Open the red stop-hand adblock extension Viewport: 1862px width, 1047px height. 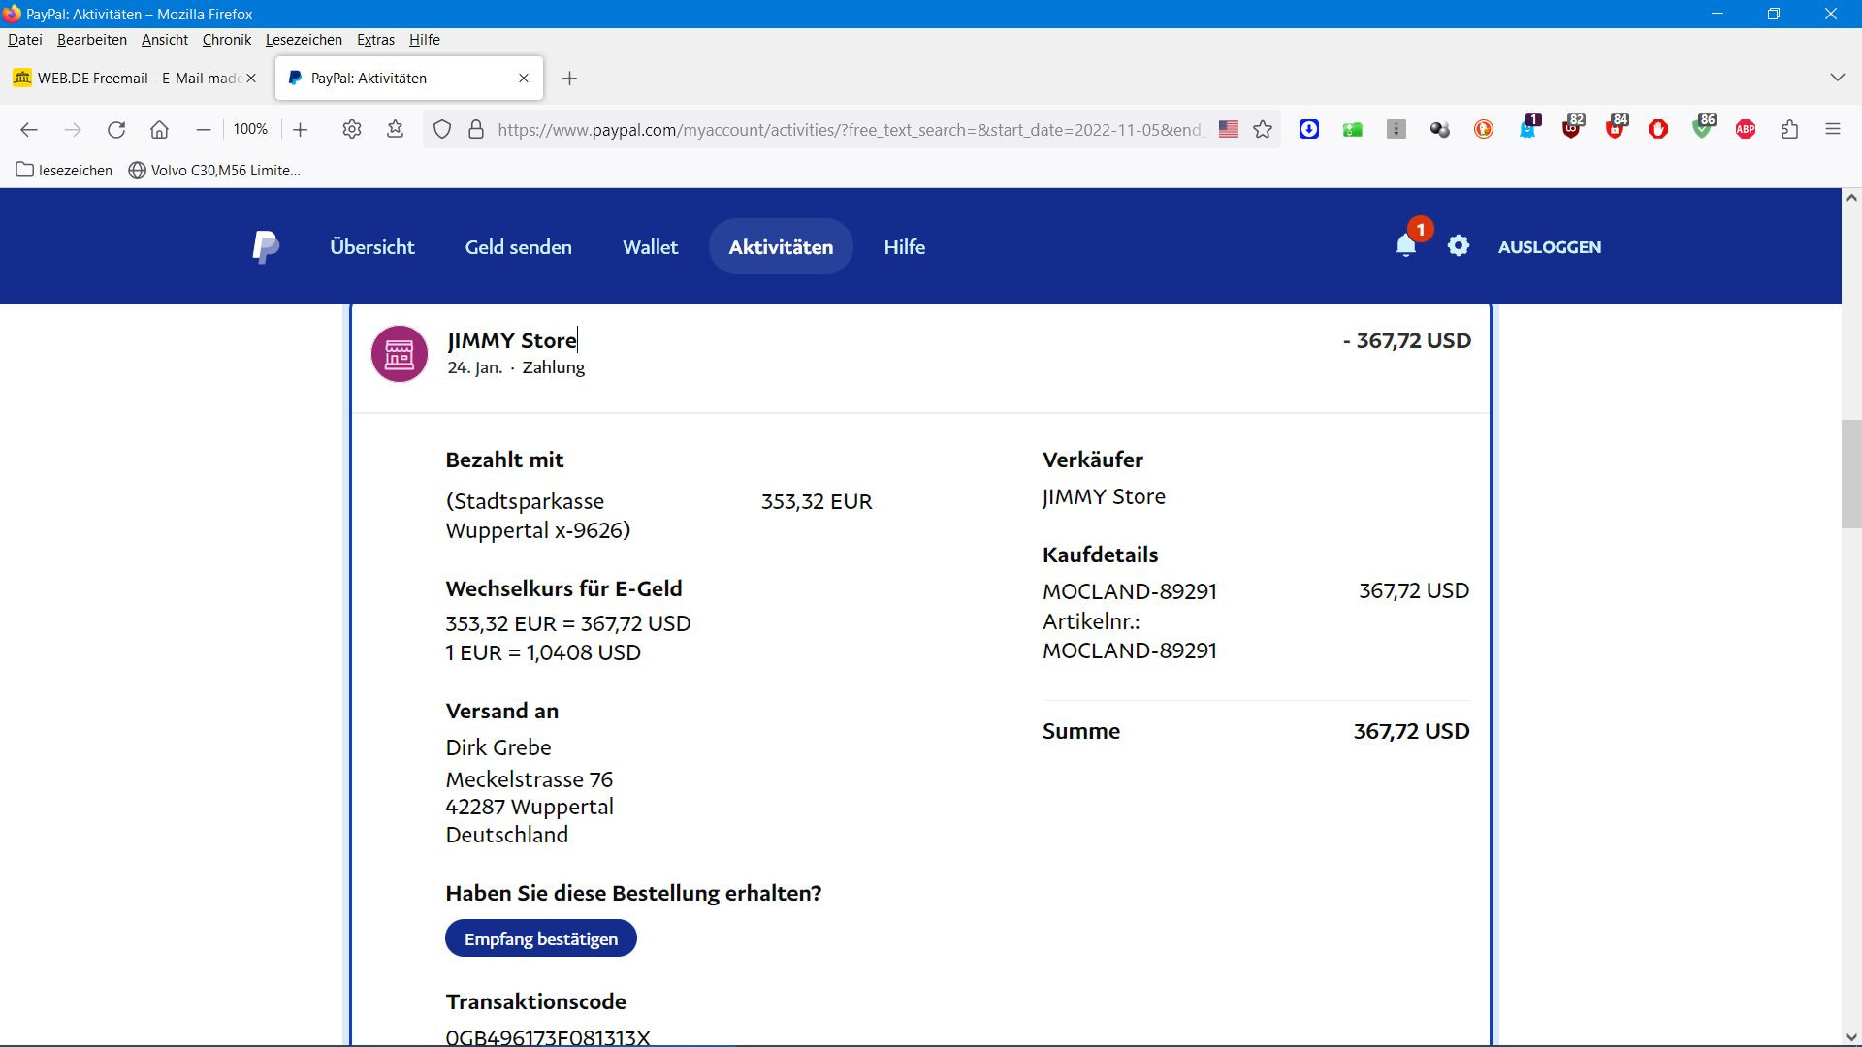pos(1658,129)
